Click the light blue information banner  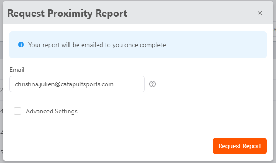[138, 45]
